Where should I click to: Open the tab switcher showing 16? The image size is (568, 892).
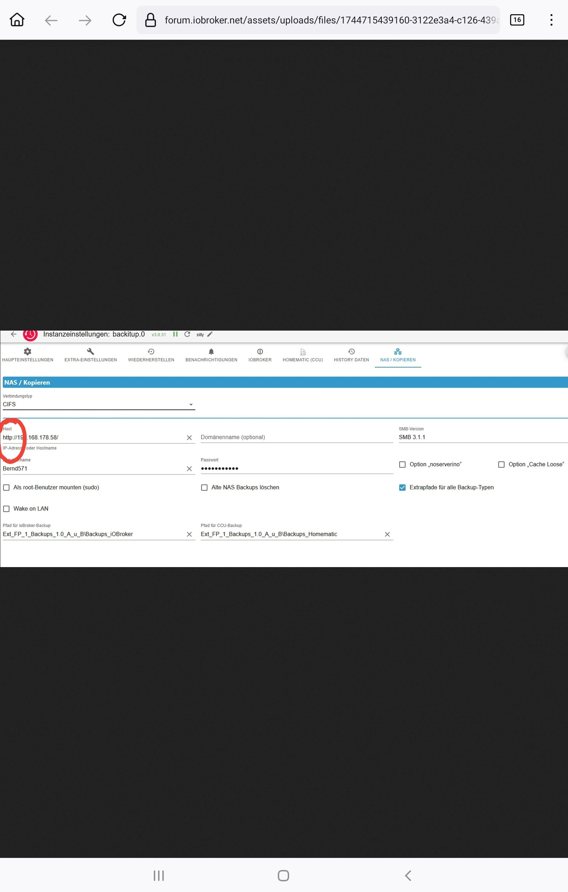[x=517, y=20]
